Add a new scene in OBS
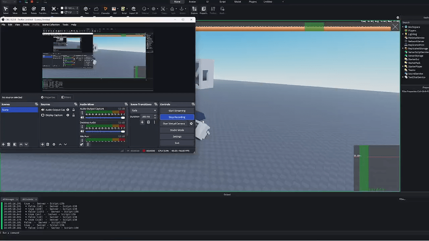429x241 pixels. (x=3, y=144)
